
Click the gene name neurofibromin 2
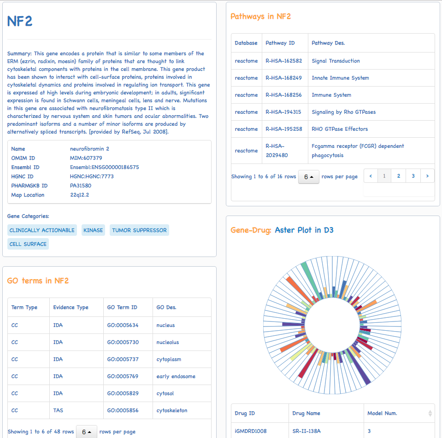[89, 149]
